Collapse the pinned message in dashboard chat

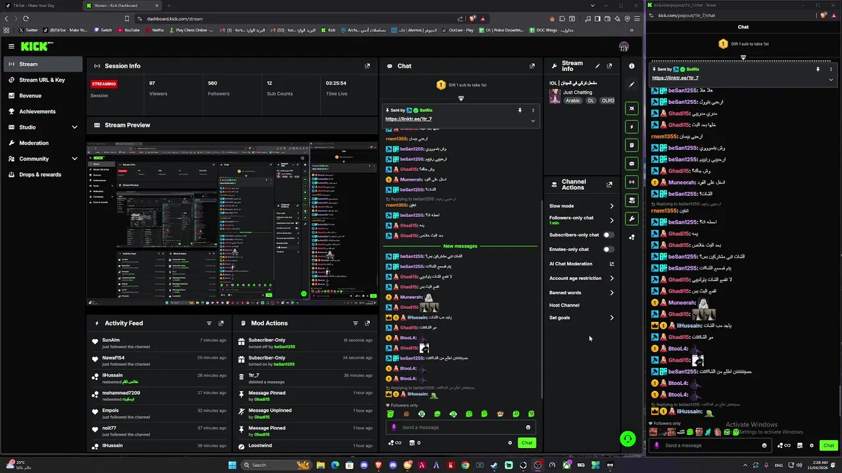tap(533, 120)
